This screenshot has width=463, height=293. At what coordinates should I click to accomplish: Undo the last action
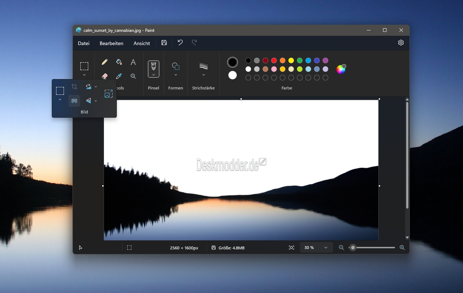pyautogui.click(x=180, y=43)
